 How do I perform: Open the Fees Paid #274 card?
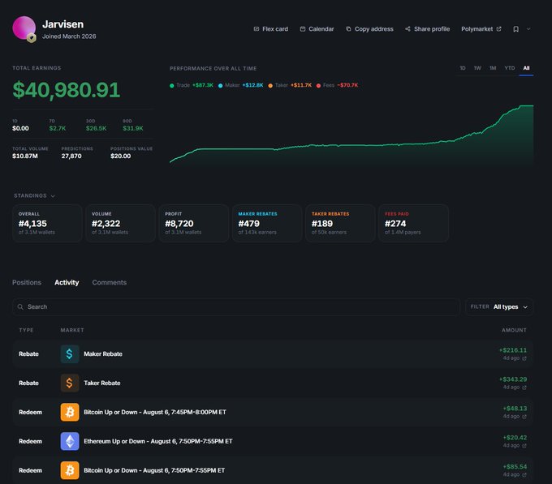coord(413,223)
